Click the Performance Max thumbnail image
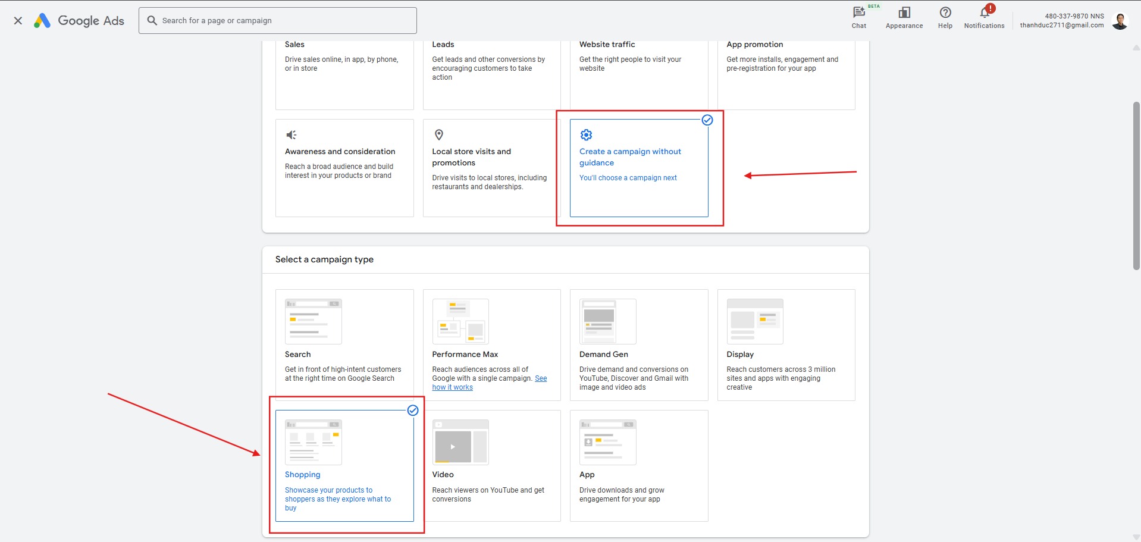The width and height of the screenshot is (1141, 542). click(460, 321)
